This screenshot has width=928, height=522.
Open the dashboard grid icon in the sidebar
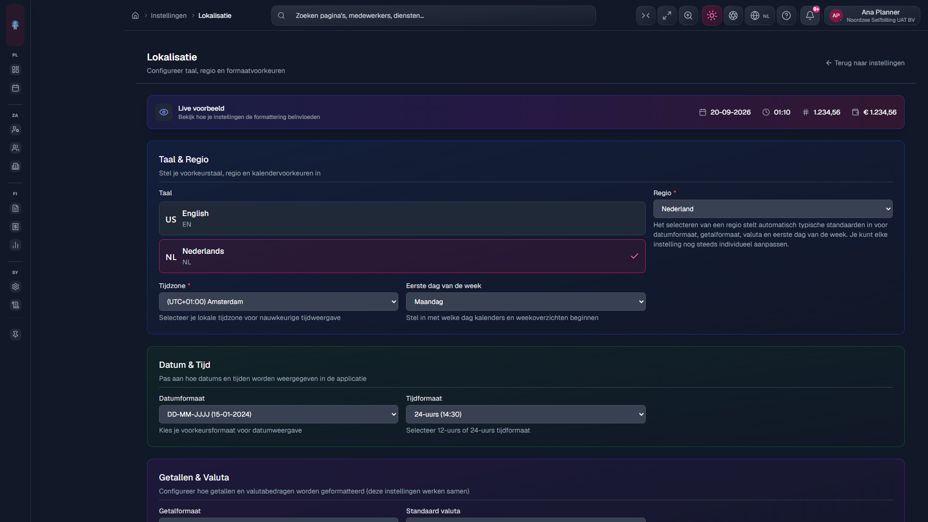point(15,70)
